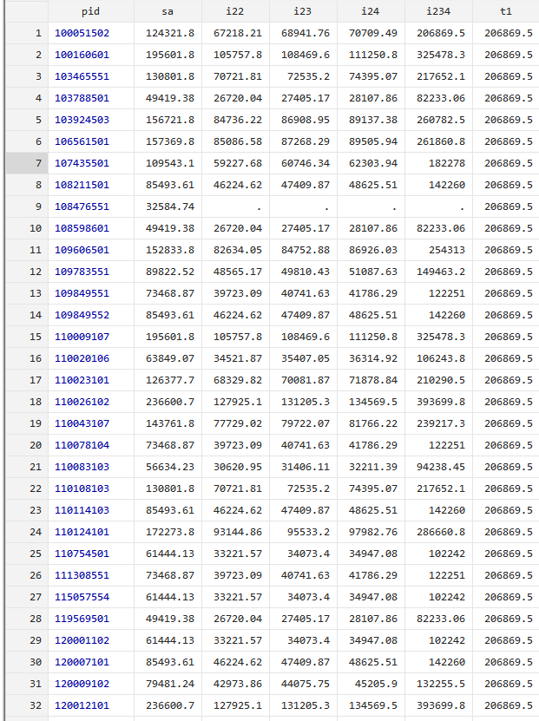Screen dimensions: 539x721
Task: Click i234 value 132255.5
Action: tap(438, 684)
